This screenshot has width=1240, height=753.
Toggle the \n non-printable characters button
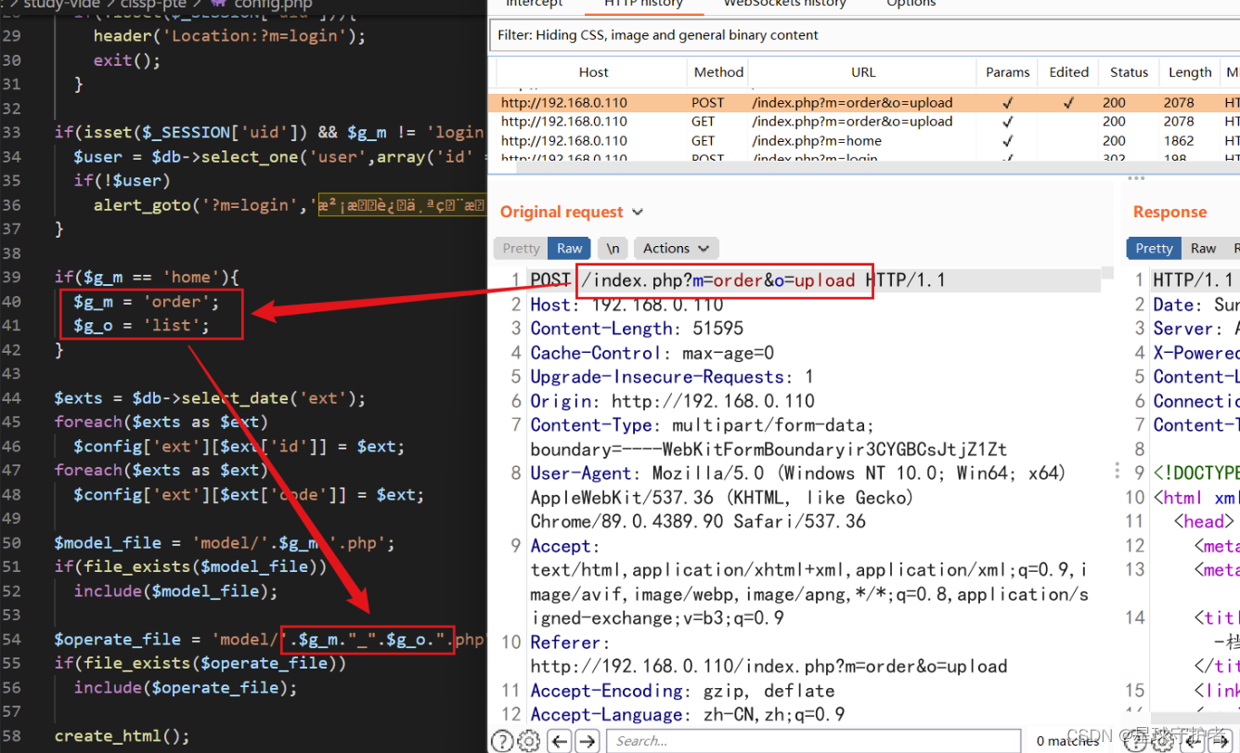pyautogui.click(x=613, y=248)
